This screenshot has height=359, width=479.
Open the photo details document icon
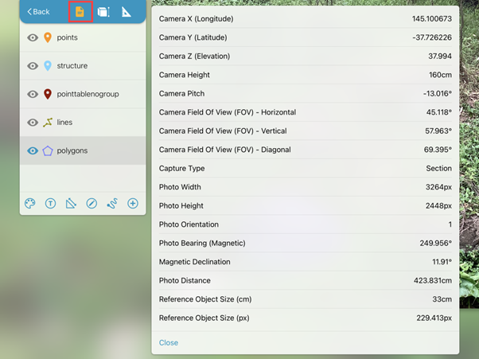pyautogui.click(x=80, y=12)
